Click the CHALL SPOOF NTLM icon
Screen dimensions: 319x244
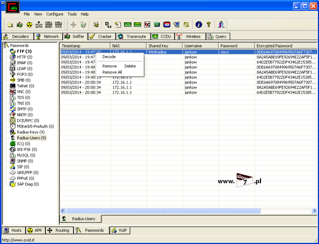(59, 25)
